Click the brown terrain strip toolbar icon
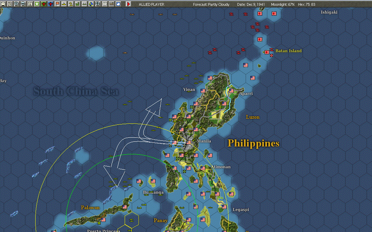Screen dimensions: 372x232 (111, 4)
